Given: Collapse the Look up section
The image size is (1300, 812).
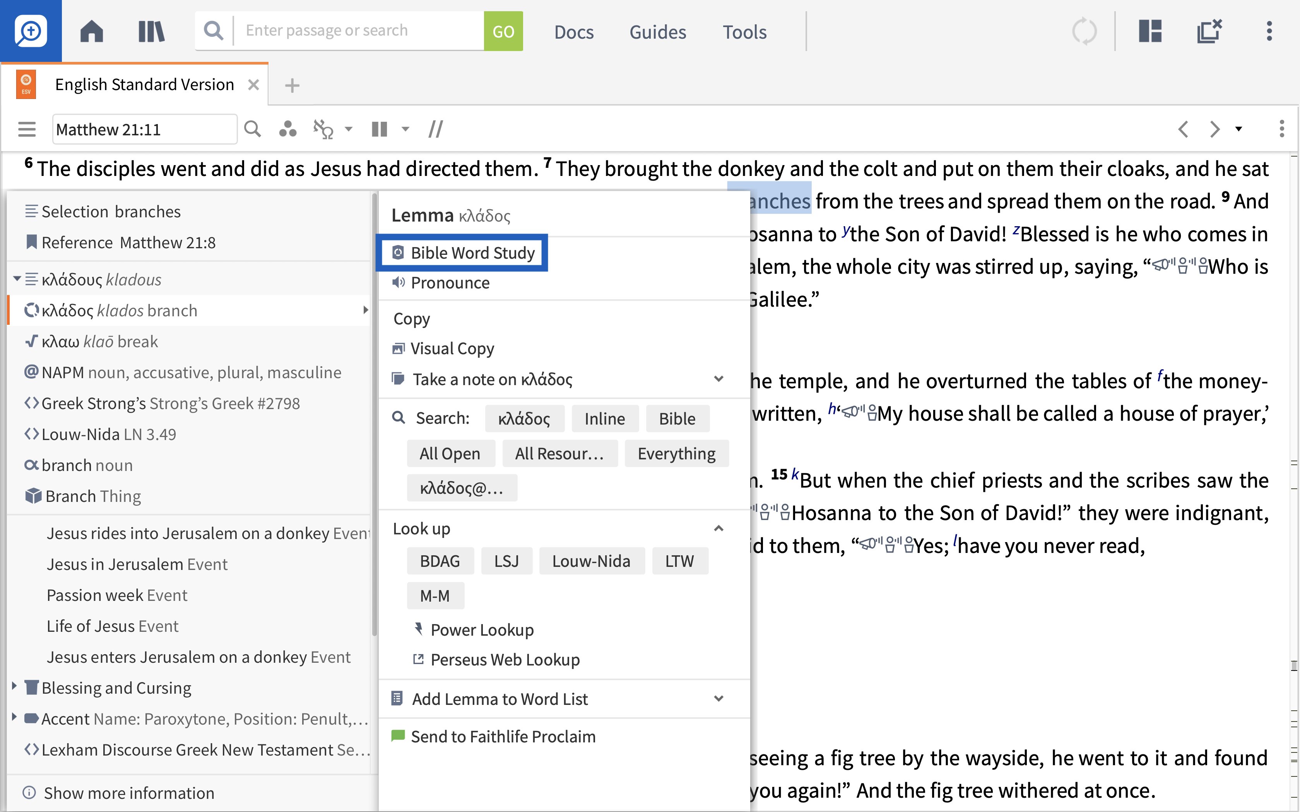Looking at the screenshot, I should (x=719, y=529).
